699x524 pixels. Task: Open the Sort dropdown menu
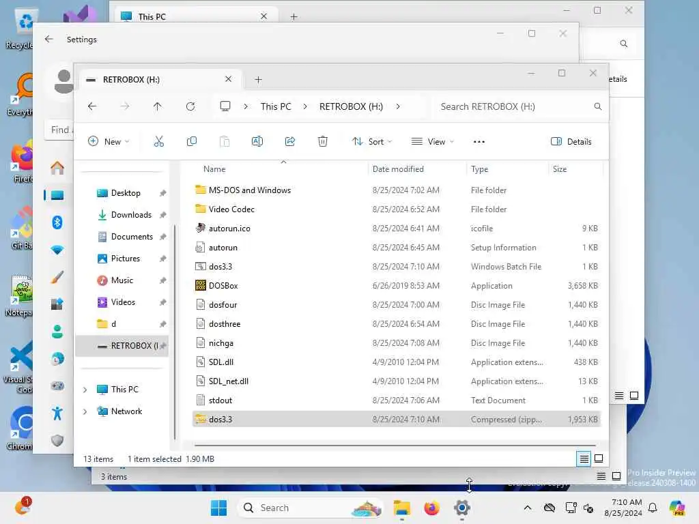(372, 142)
